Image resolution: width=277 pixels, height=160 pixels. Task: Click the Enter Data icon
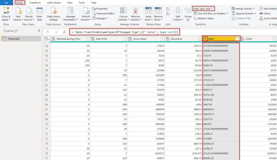point(39,11)
